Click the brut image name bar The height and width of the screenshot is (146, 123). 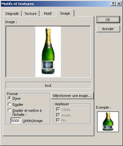pos(48,85)
